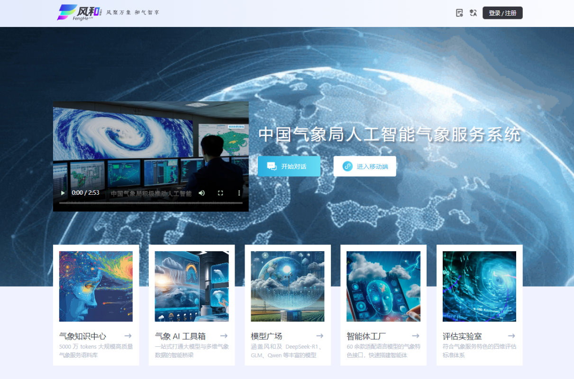Click the video time 0:00 / 2:53
The height and width of the screenshot is (379, 574).
[x=85, y=193]
